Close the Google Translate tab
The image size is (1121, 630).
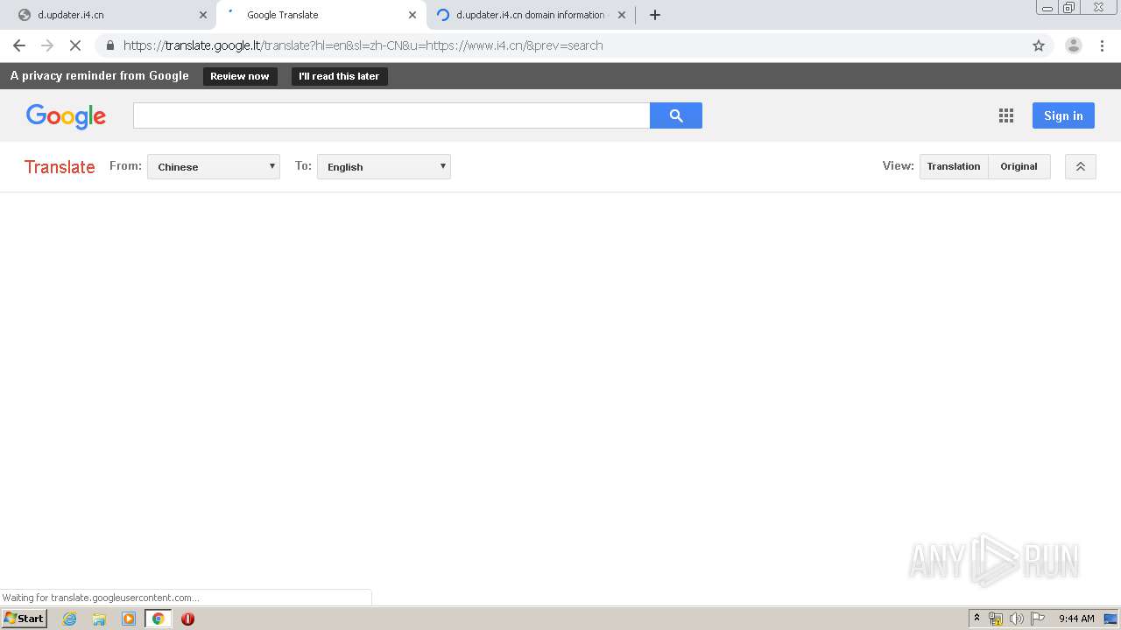[412, 15]
